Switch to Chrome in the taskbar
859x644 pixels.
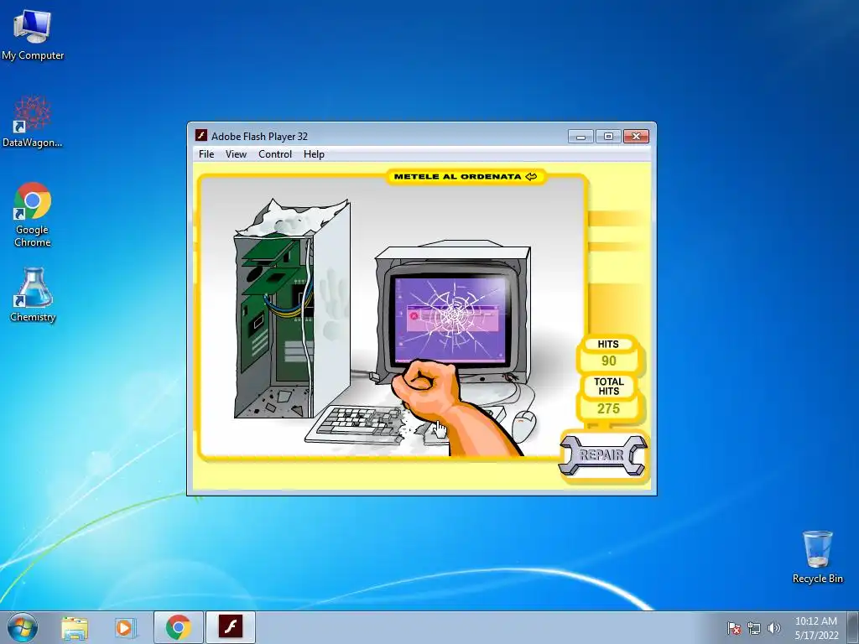[179, 627]
